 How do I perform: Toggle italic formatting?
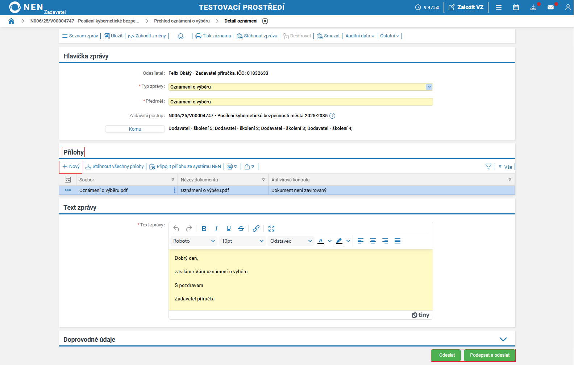(216, 229)
